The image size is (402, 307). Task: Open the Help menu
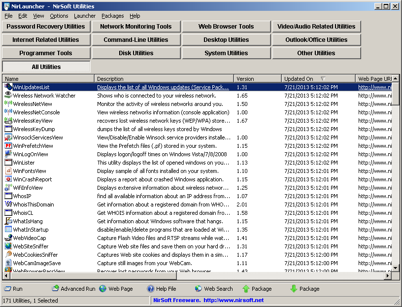pyautogui.click(x=135, y=16)
